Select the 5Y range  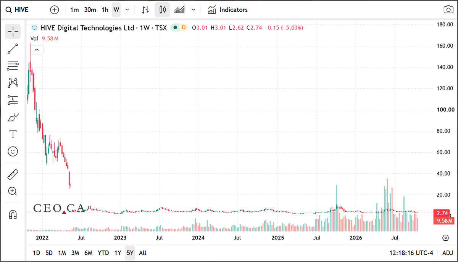coord(130,253)
